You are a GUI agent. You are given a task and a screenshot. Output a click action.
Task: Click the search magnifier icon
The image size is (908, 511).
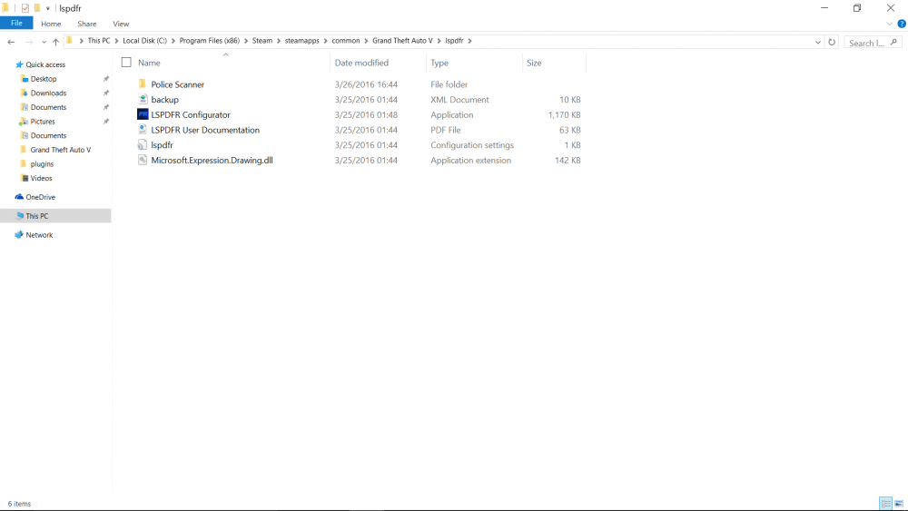[x=893, y=43]
